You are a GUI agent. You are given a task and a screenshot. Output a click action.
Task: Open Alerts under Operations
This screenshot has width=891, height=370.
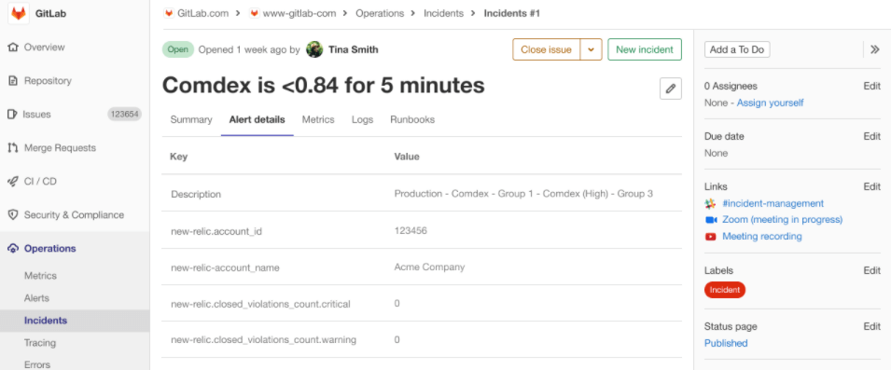(x=36, y=298)
